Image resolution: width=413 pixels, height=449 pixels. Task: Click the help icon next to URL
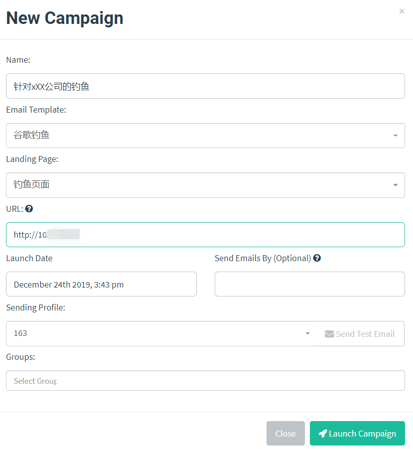tap(29, 209)
